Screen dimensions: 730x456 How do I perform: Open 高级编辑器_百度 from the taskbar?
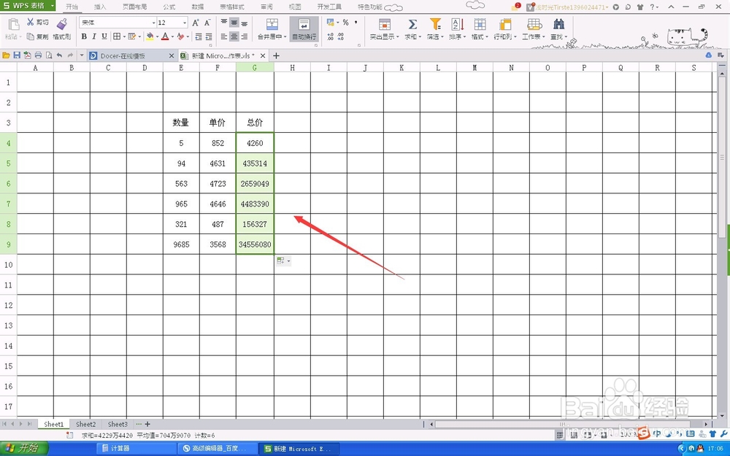coord(217,449)
